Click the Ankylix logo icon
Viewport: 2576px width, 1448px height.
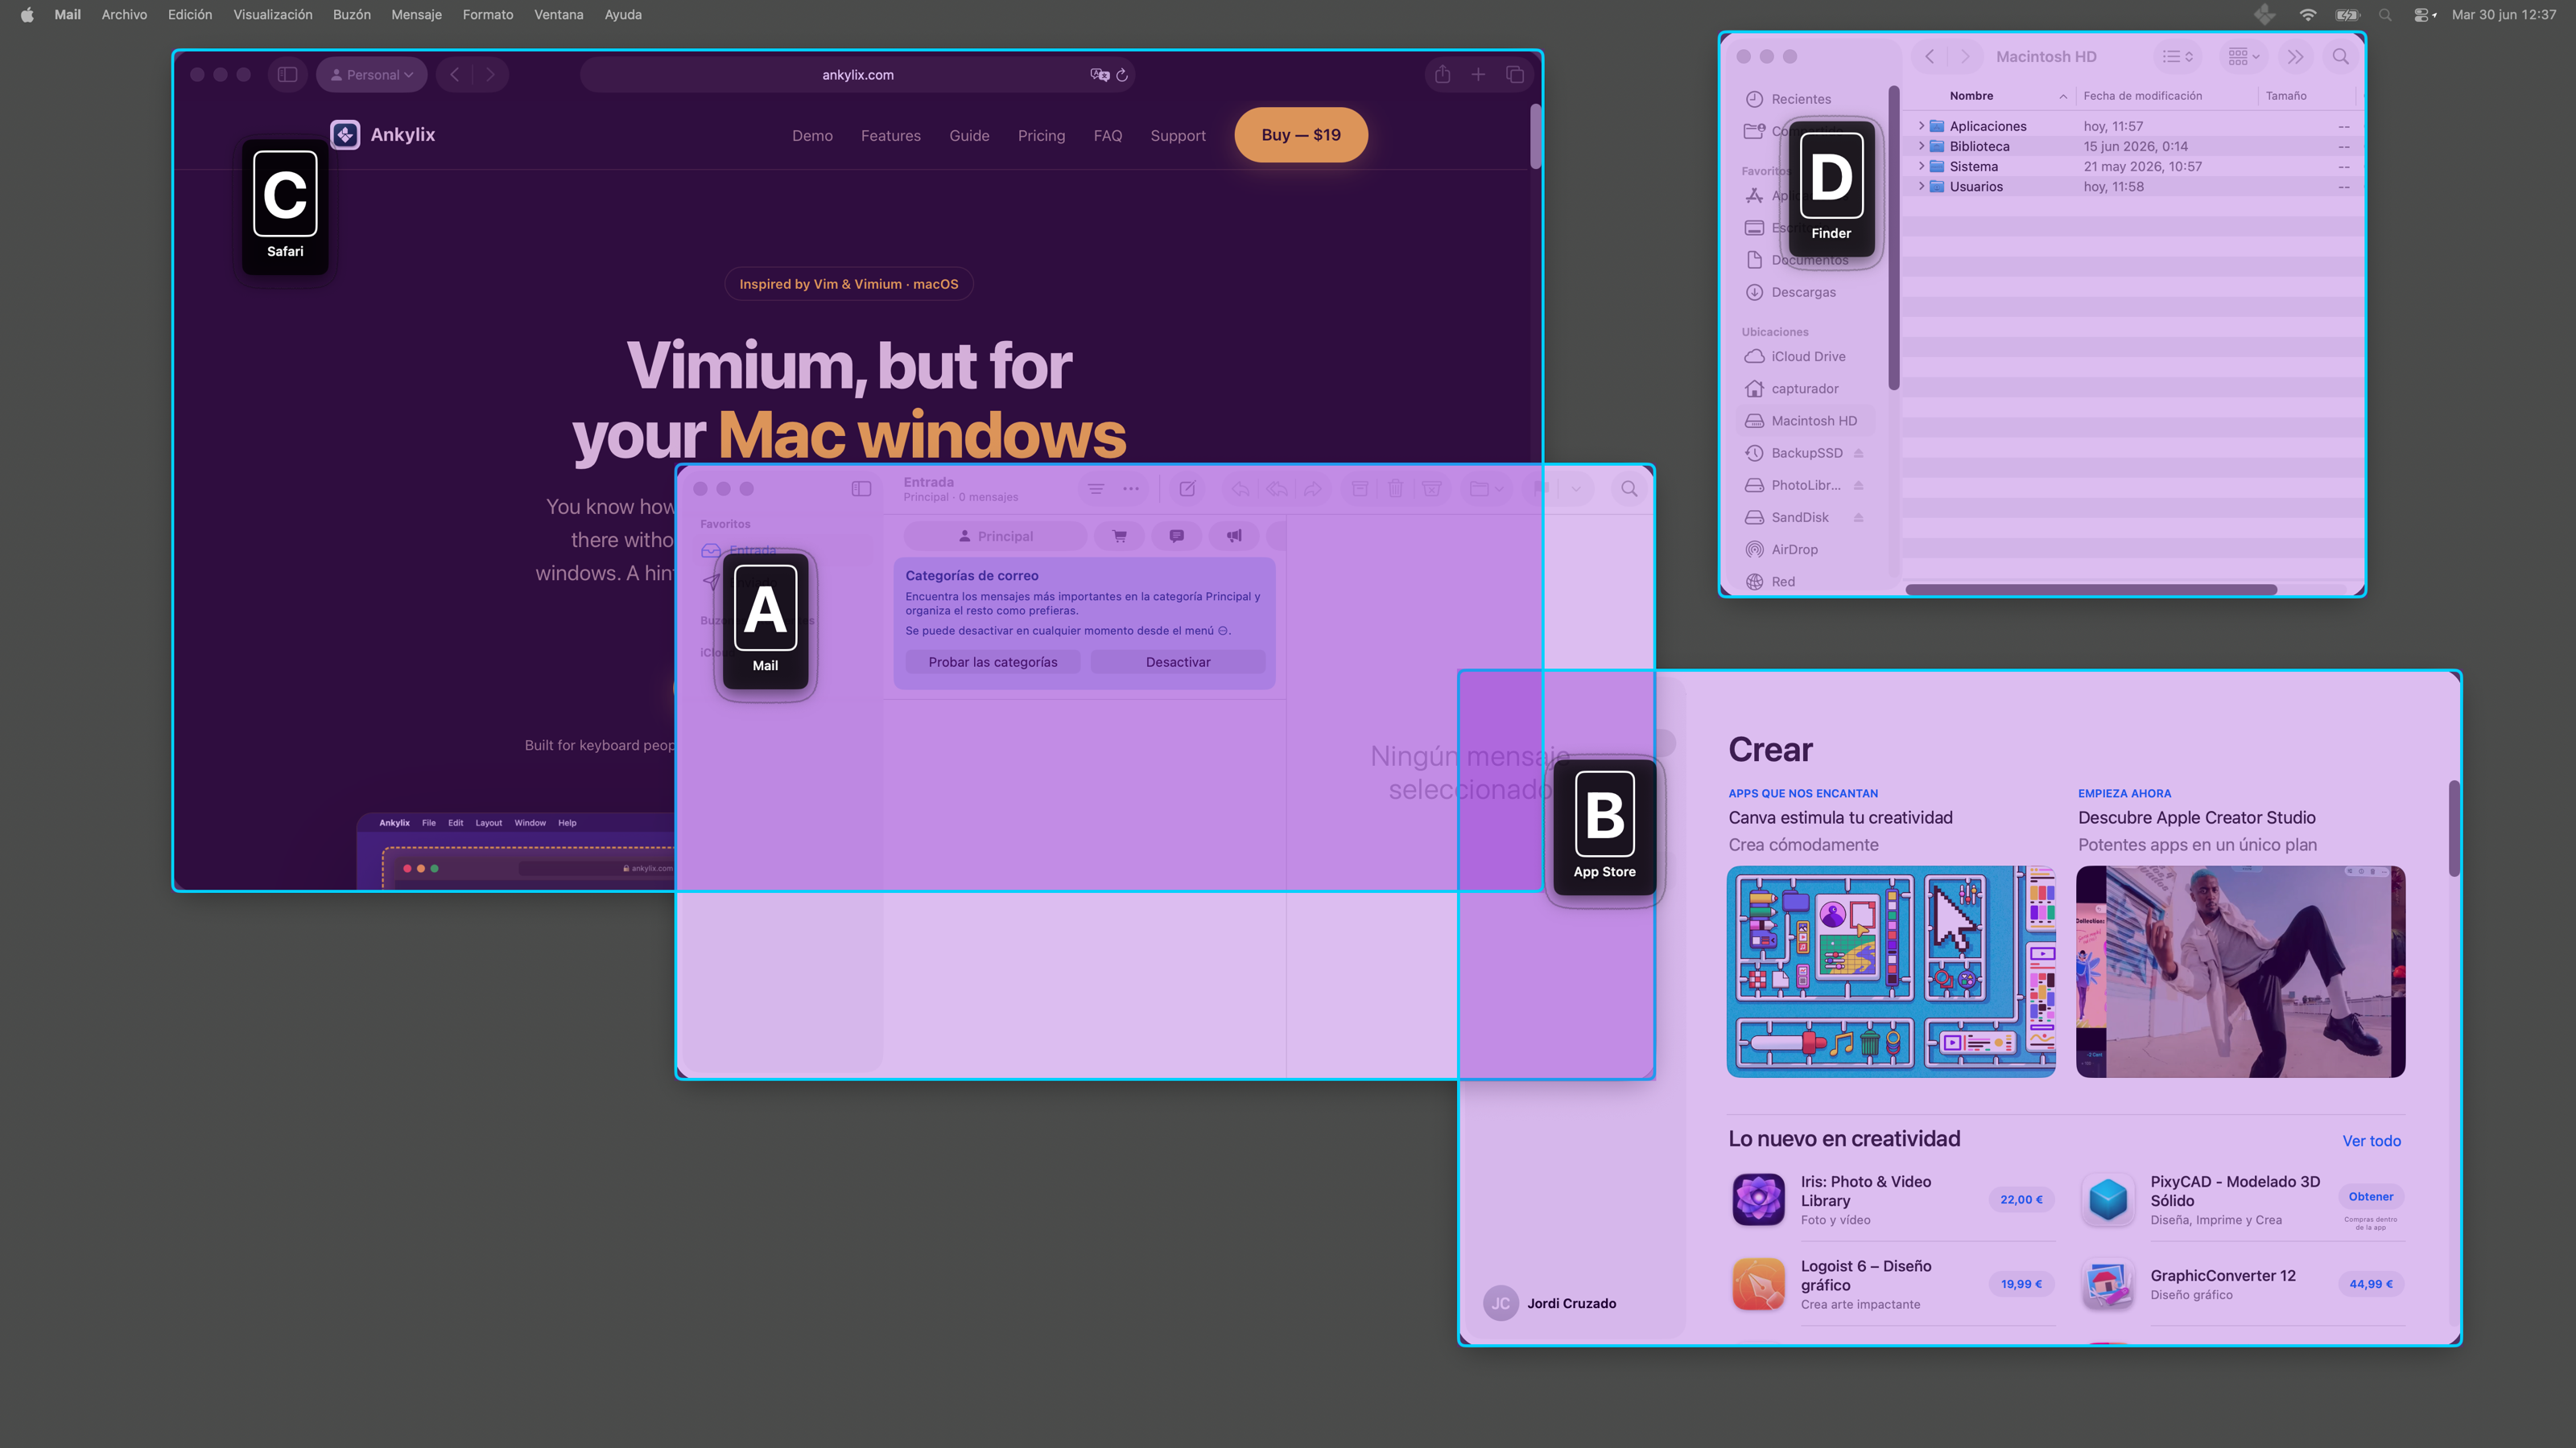point(345,135)
